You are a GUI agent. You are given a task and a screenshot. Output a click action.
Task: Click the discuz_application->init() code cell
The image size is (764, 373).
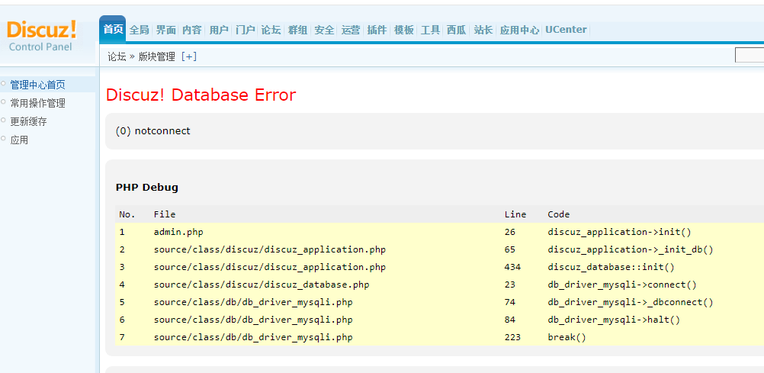tap(619, 232)
